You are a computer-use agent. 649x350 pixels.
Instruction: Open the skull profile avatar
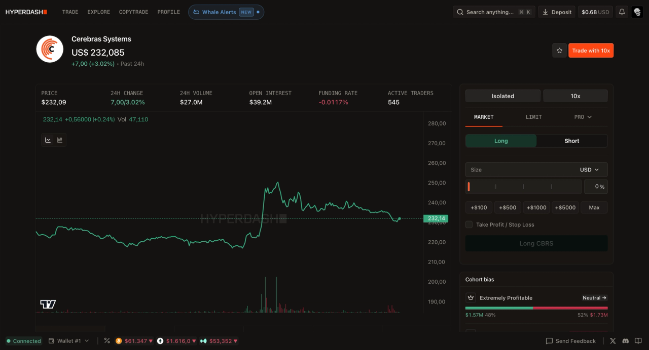(637, 12)
